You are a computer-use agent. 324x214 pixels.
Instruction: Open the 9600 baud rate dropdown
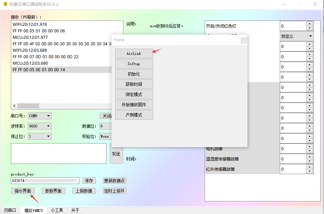tap(39, 126)
